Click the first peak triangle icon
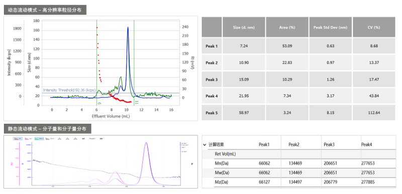This screenshot has width=402, height=194. [59, 138]
